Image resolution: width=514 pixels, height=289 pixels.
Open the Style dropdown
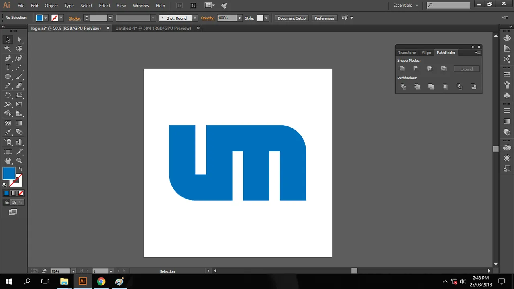click(266, 18)
